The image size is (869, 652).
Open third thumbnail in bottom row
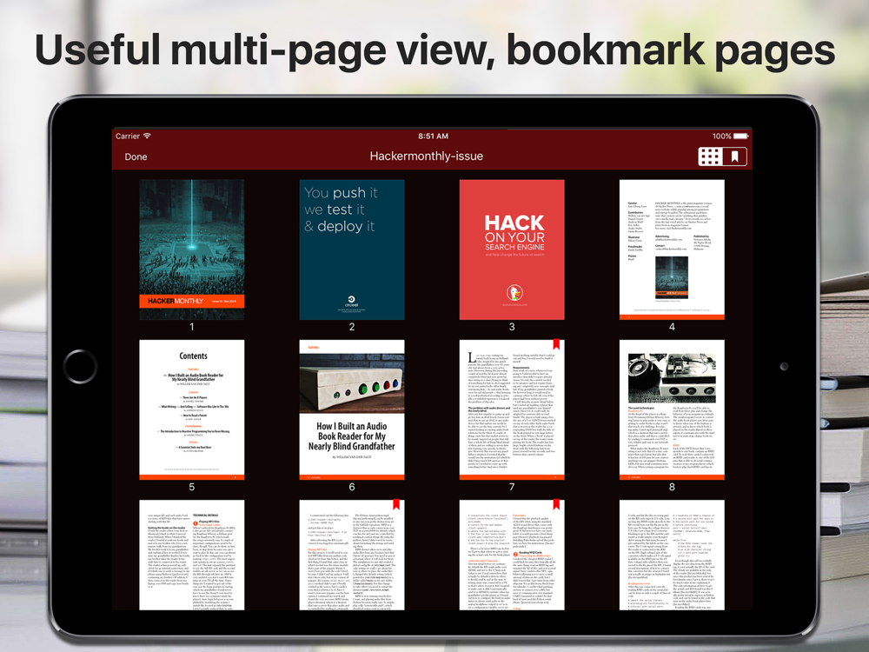coord(512,555)
